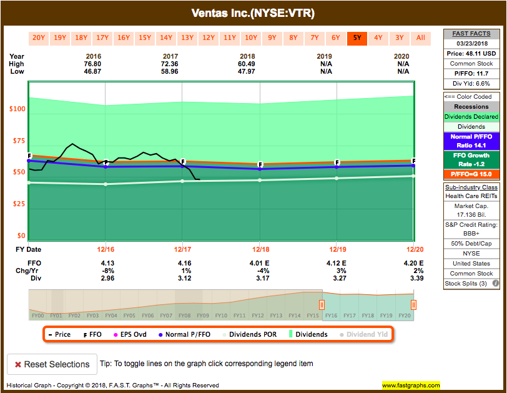Click the Ventas Inc.(NYSE:VTR) title
Screen dimensions: 507x393
253,13
